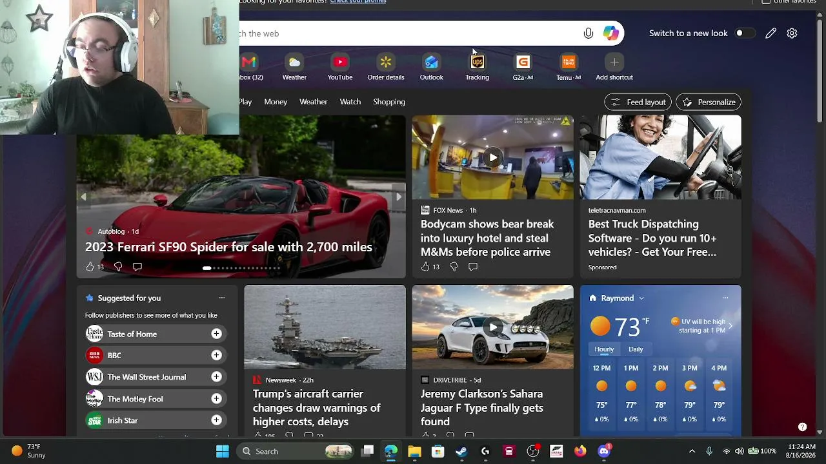Click the pencil edit icon
The height and width of the screenshot is (464, 826).
[x=771, y=33]
